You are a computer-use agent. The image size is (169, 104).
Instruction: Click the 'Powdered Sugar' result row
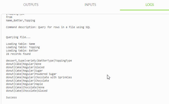coord(31,74)
